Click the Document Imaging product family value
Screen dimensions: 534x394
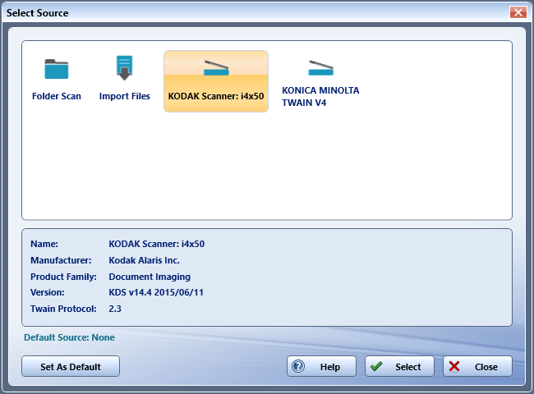[150, 277]
